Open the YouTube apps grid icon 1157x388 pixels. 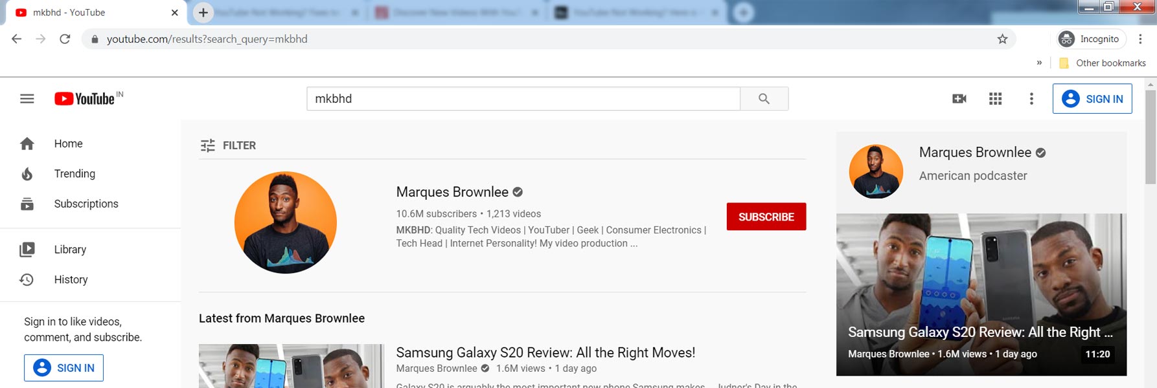click(995, 99)
